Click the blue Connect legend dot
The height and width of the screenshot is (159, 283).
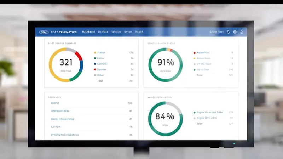[x=95, y=64]
